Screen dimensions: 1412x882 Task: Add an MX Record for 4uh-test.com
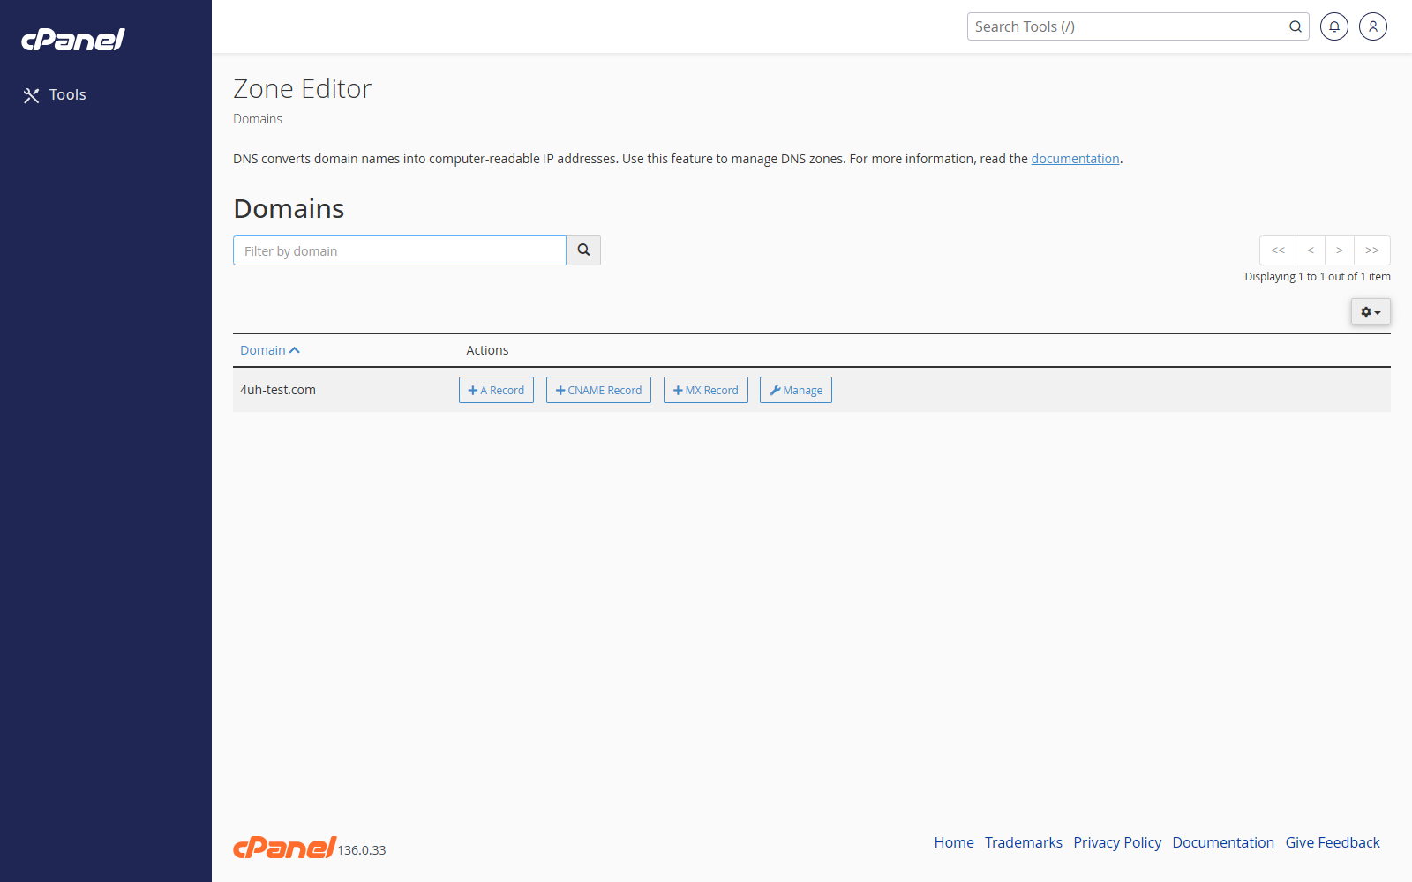[706, 390]
